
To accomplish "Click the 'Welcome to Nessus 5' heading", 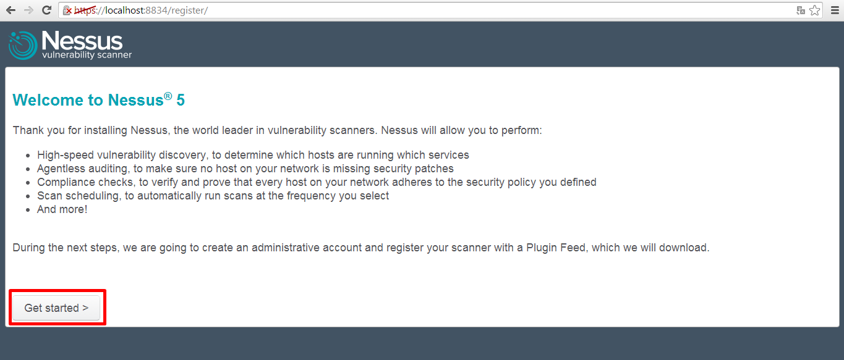I will 98,100.
